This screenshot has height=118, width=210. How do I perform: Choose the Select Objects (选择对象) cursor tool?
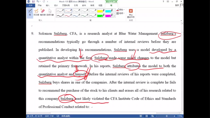[50, 13]
